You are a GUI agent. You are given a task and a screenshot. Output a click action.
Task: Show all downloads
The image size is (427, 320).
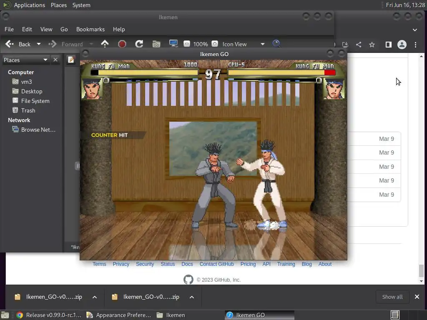pos(392,297)
